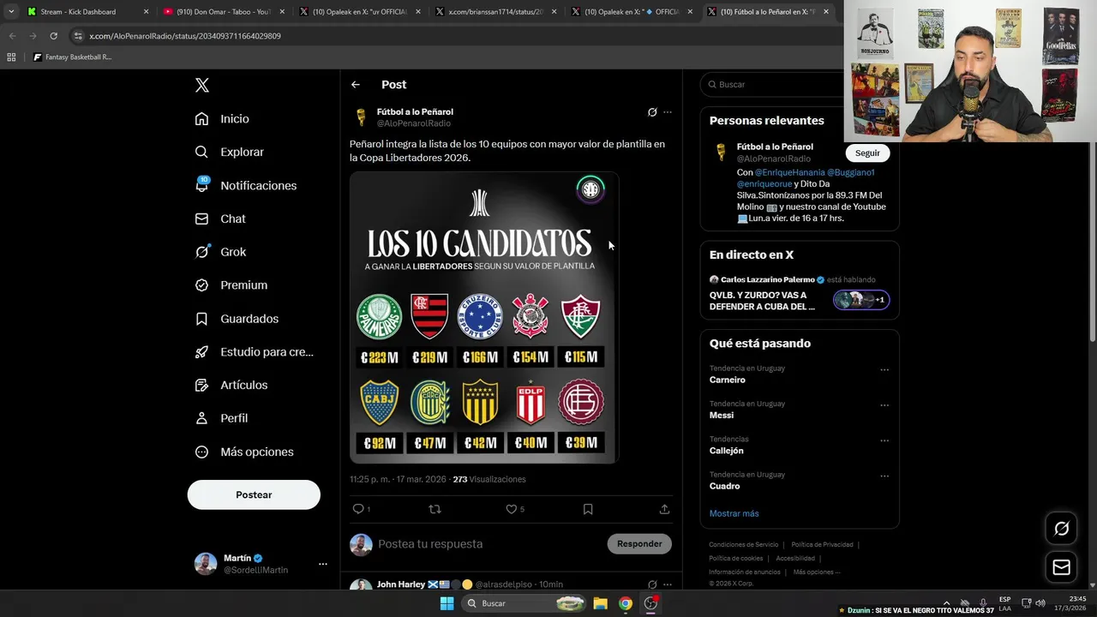Open @Buggiano1 mention link
Screen dimensions: 1097x617
(850, 172)
